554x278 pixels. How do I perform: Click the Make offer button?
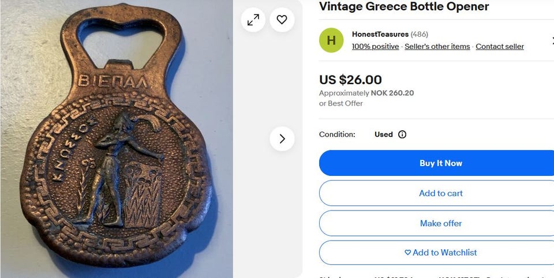coord(441,223)
